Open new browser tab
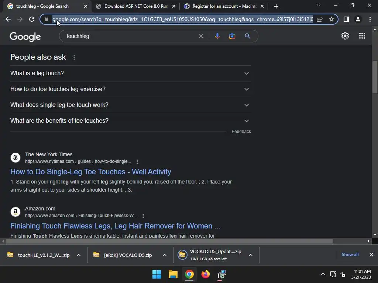The image size is (378, 283). coord(276,6)
